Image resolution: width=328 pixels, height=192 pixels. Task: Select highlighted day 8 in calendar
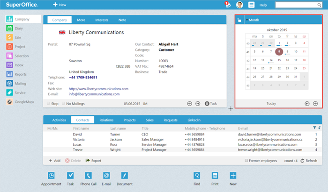point(279,51)
